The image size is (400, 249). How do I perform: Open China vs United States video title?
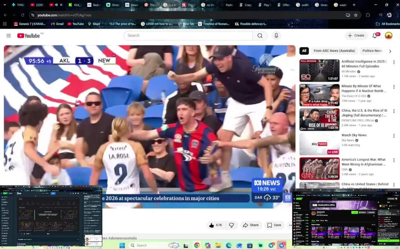pyautogui.click(x=365, y=184)
